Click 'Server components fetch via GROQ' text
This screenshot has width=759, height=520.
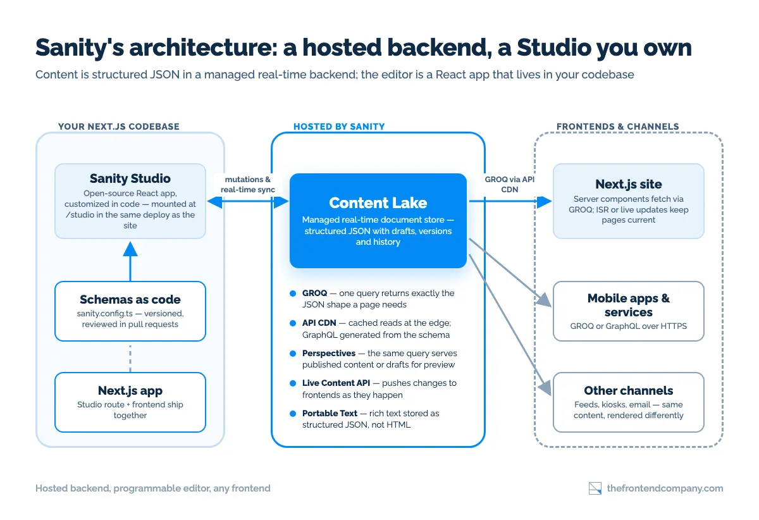(629, 209)
